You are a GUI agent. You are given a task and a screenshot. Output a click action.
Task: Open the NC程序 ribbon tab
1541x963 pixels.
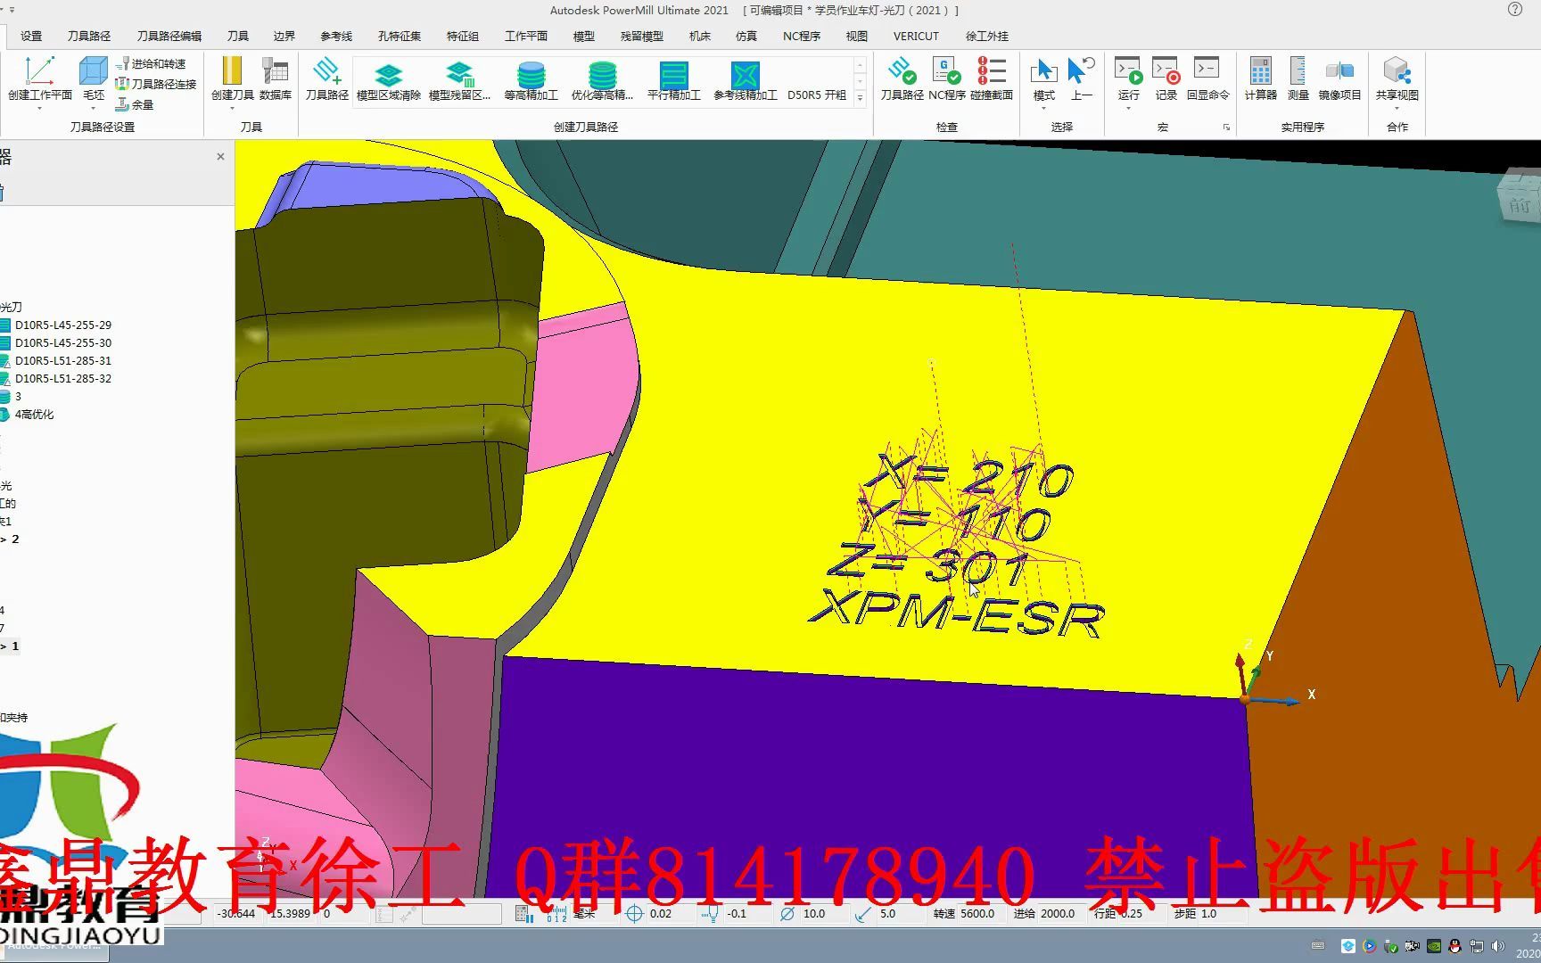click(801, 36)
